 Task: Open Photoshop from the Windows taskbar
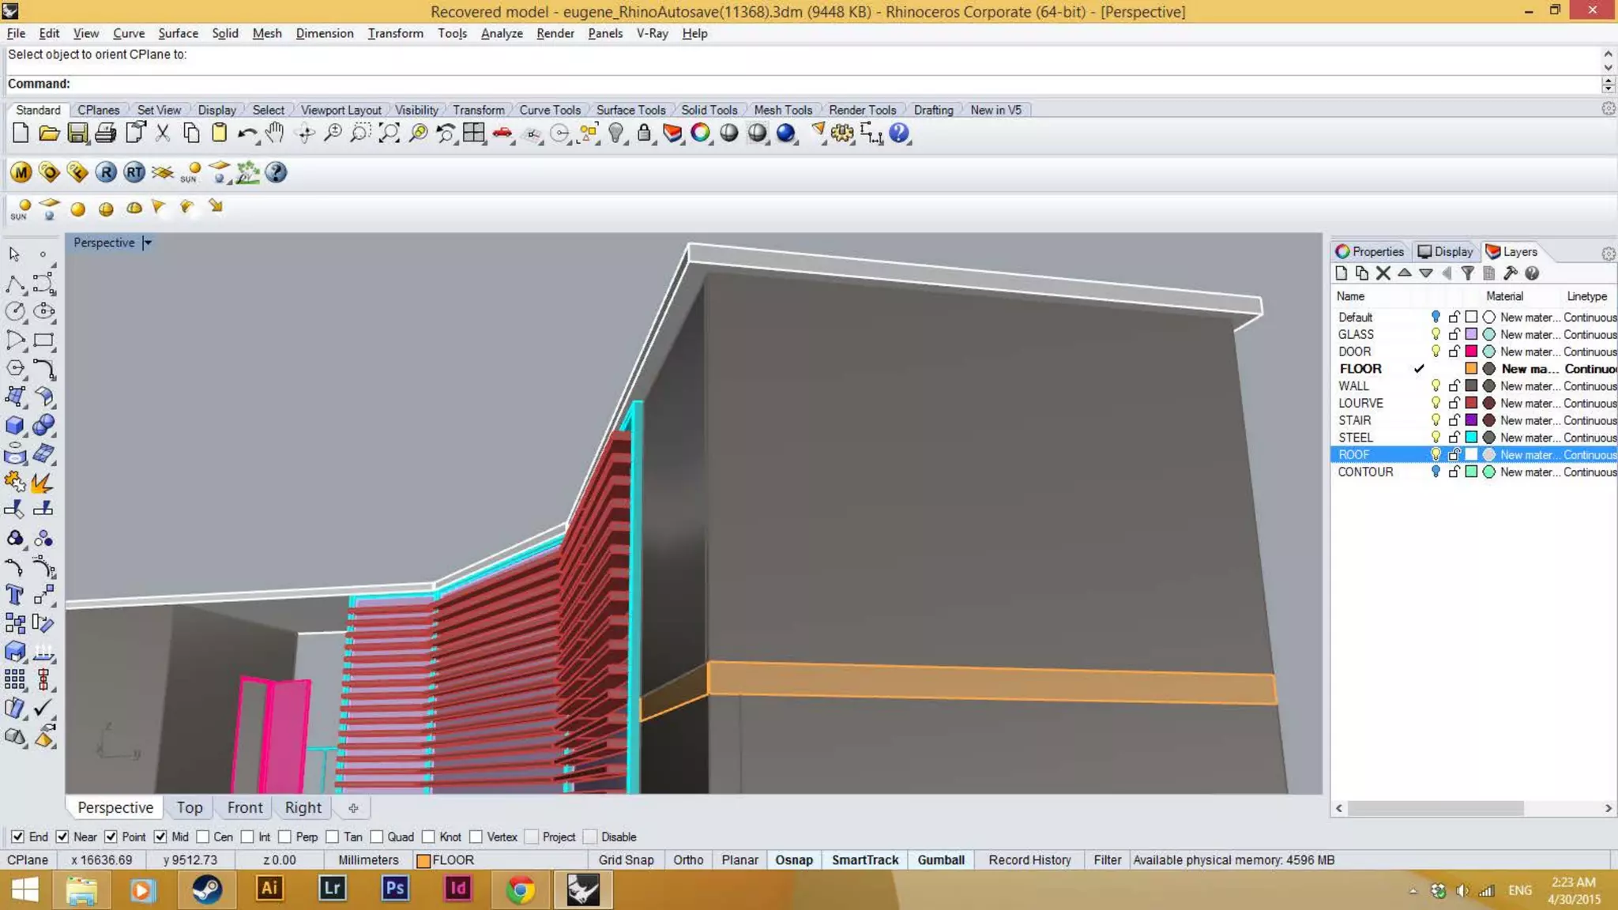tap(394, 889)
